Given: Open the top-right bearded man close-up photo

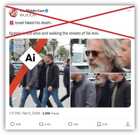Looking at the screenshot, I should 101,55.
